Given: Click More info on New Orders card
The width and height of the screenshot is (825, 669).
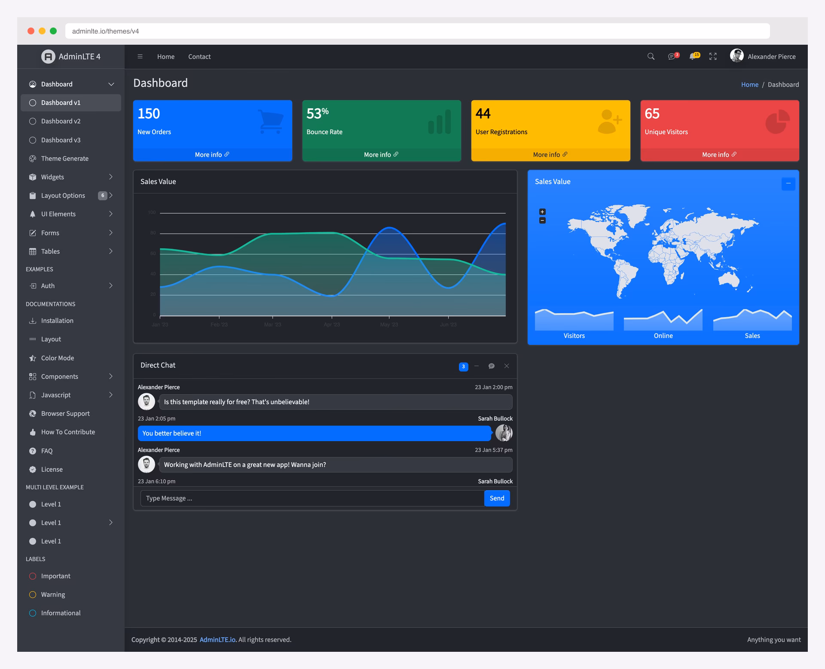Looking at the screenshot, I should (212, 155).
